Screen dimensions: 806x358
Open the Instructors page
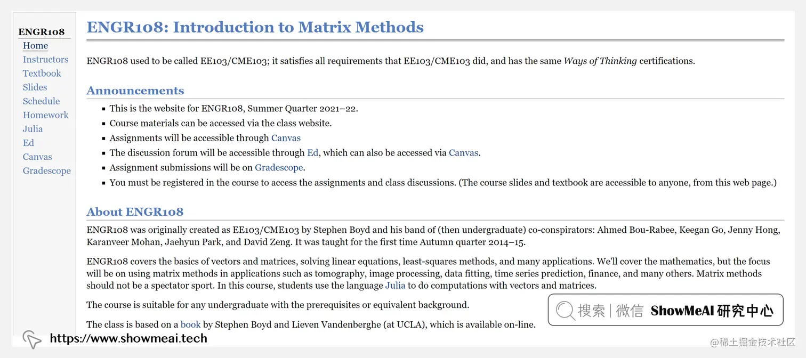(45, 59)
